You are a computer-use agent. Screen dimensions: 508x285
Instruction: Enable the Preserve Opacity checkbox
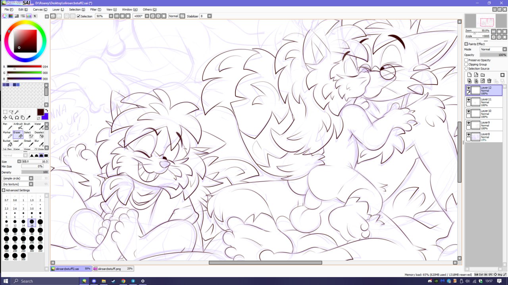(466, 60)
